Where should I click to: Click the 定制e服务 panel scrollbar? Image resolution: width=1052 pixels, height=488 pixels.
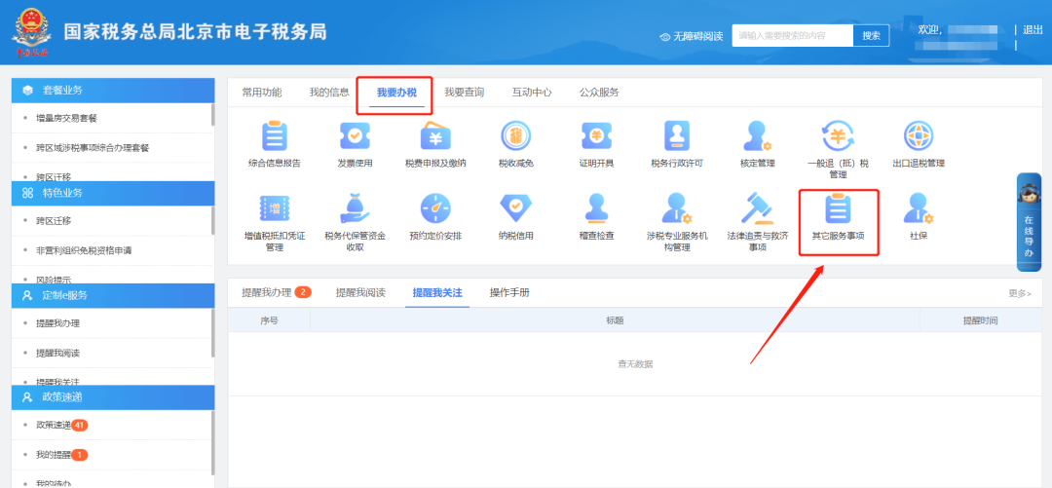212,333
